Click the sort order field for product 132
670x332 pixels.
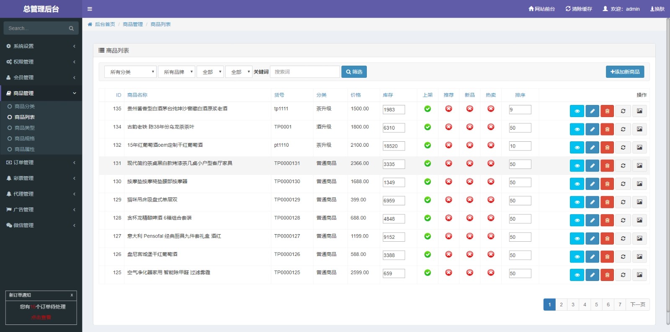coord(520,146)
